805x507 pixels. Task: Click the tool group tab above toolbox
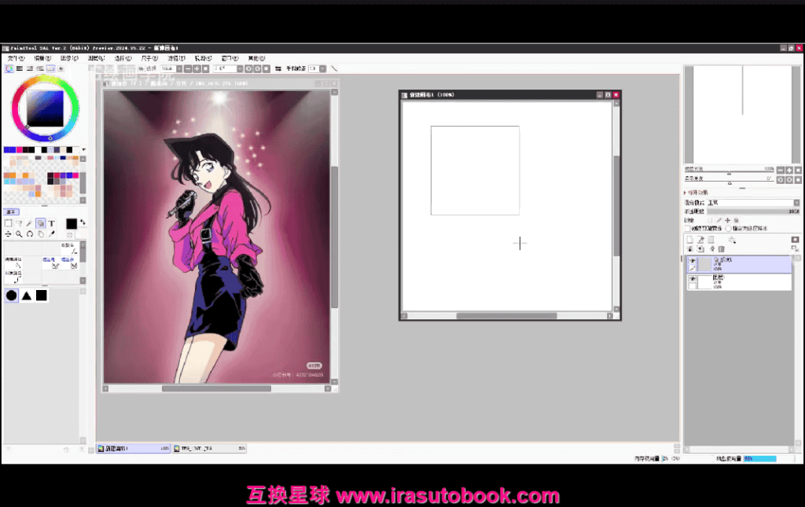click(x=11, y=212)
